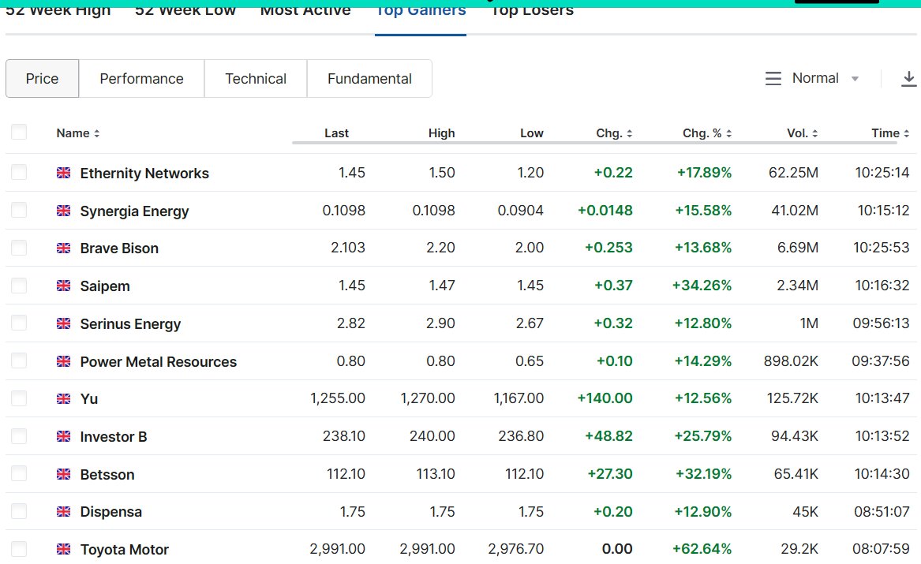
Task: Click the High column header
Action: point(442,133)
